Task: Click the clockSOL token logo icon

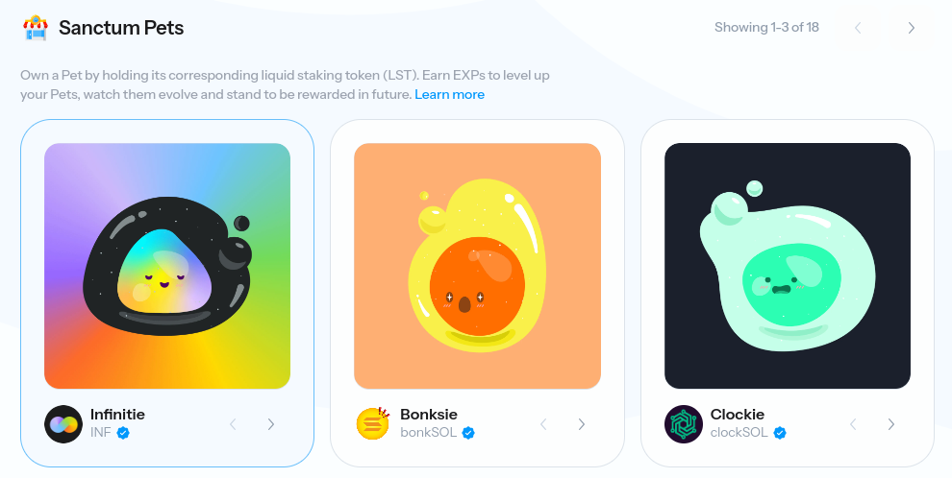Action: tap(684, 424)
